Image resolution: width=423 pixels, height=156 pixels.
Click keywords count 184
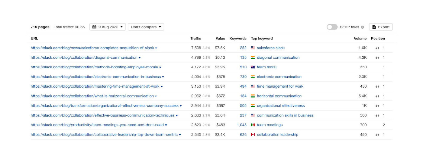[x=243, y=96]
